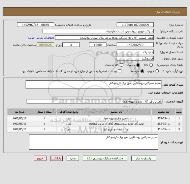Image resolution: width=190 pixels, height=184 pixels.
Task: Click the quantity 1 in row 3
Action: click(x=44, y=129)
